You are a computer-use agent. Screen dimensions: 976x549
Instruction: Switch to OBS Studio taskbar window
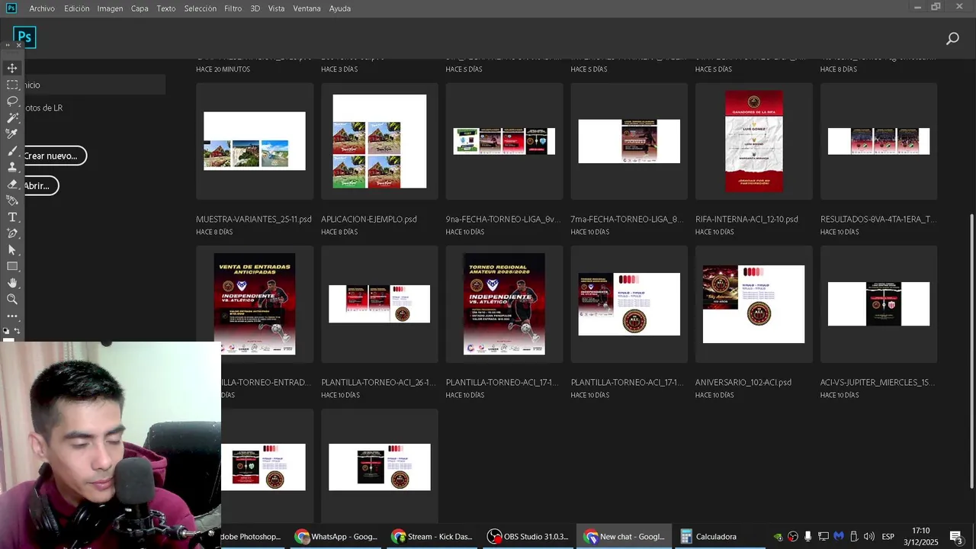pos(528,537)
